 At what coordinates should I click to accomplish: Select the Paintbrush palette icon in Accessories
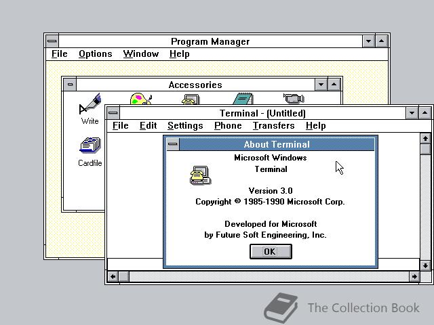140,99
